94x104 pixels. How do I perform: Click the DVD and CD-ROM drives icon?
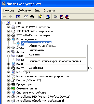(13, 27)
